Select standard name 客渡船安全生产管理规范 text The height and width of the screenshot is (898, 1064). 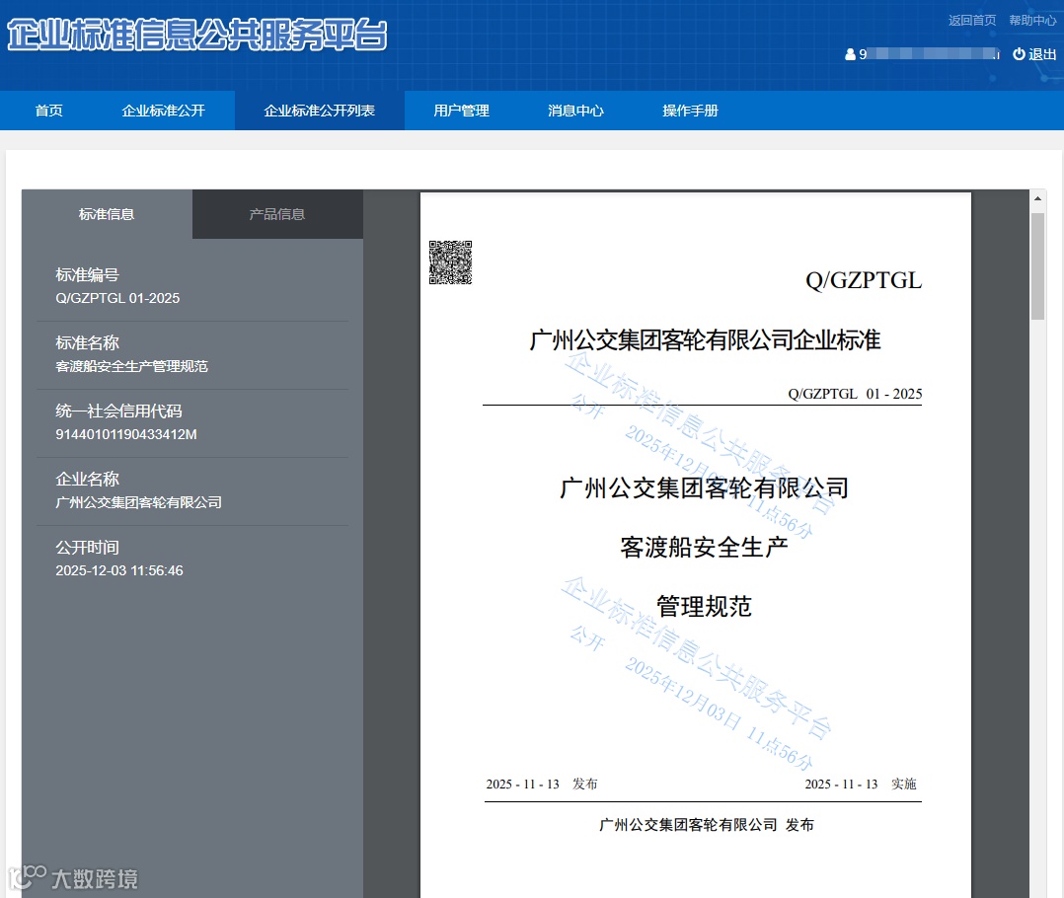[x=131, y=366]
